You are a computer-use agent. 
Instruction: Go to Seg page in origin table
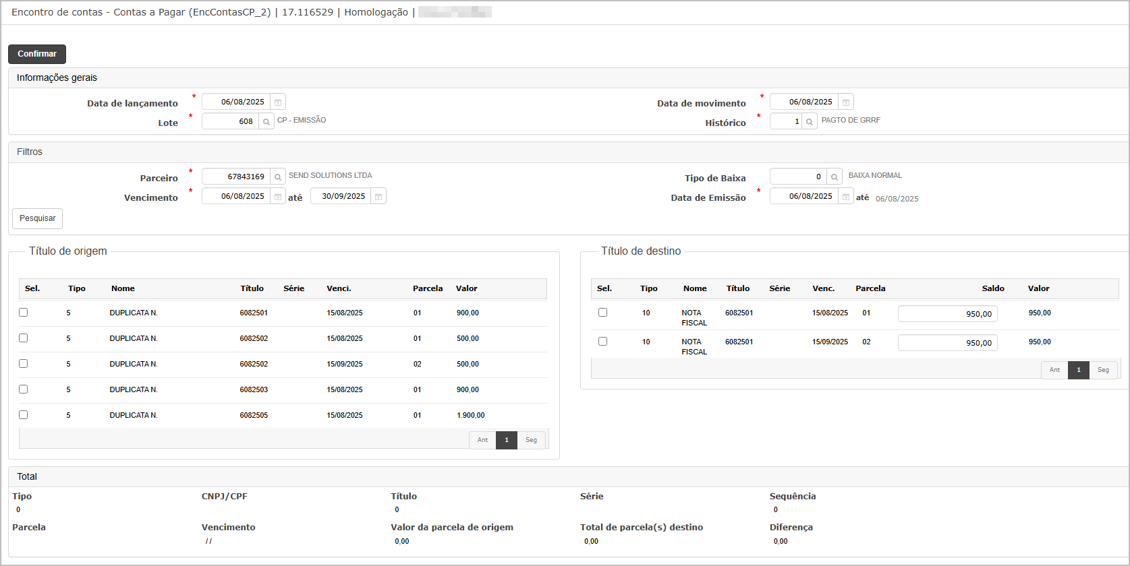point(532,440)
